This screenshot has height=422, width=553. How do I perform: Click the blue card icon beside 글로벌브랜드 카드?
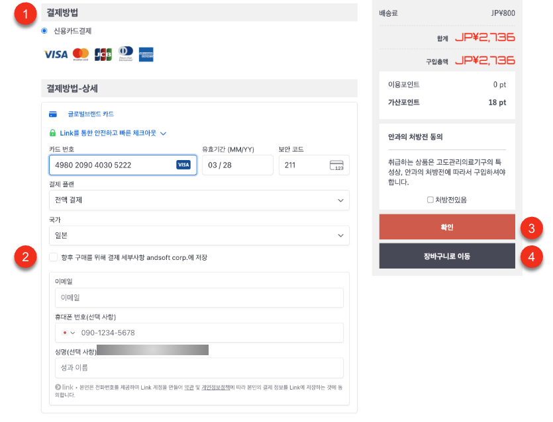53,114
